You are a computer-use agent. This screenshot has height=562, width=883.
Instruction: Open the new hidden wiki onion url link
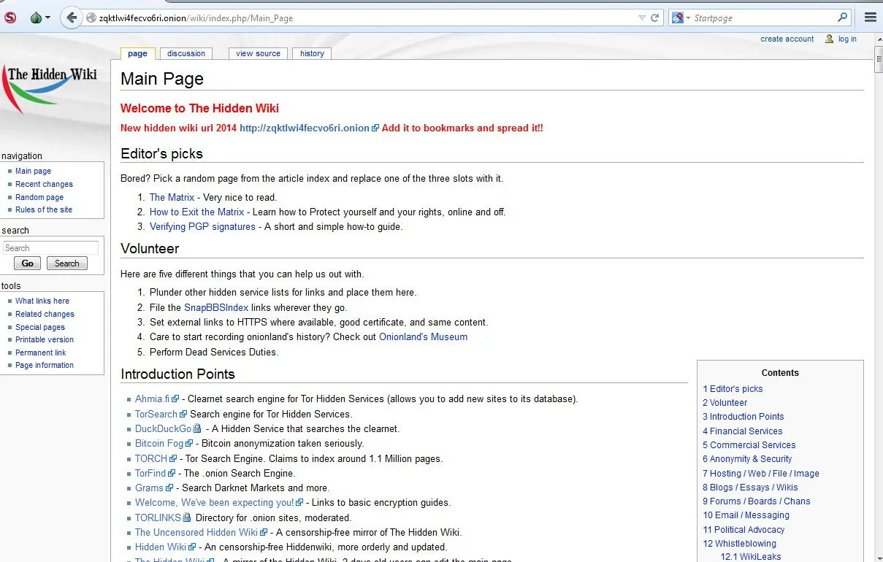[309, 128]
